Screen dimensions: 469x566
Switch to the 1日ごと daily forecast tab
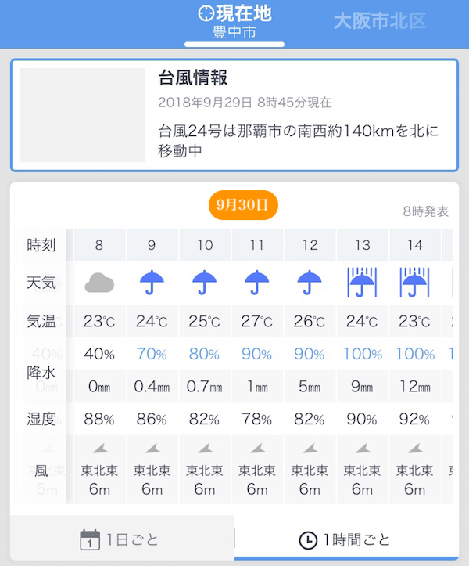point(121,539)
